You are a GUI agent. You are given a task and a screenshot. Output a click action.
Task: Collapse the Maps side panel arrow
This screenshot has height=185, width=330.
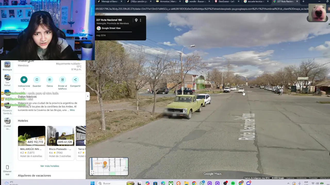tap(88, 96)
